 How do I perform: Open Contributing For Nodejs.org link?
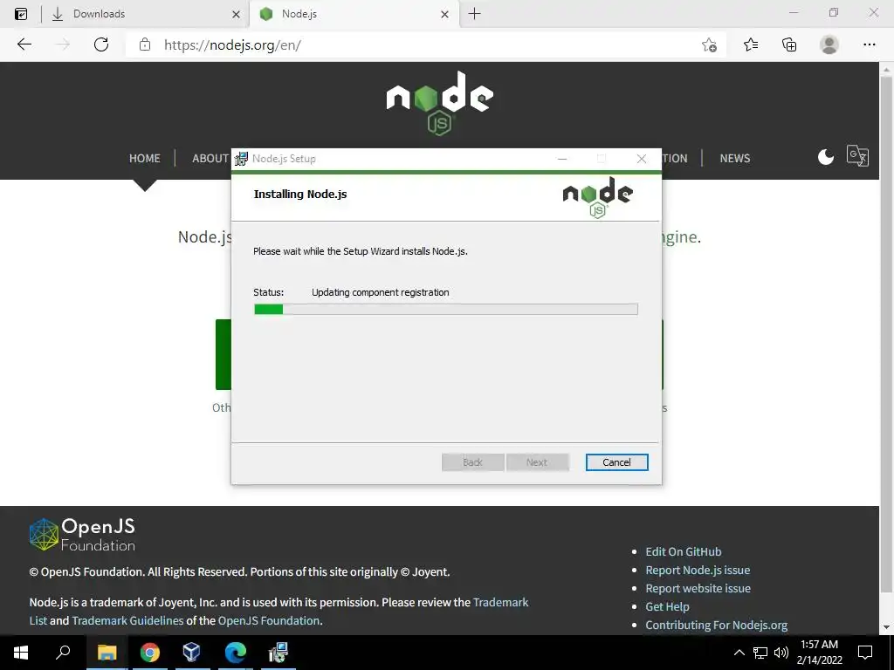tap(716, 625)
